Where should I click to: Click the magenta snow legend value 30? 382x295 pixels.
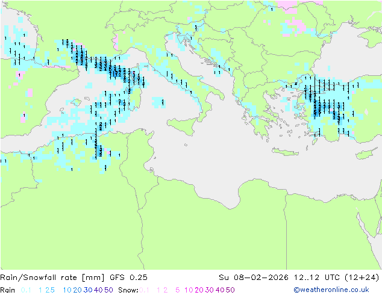click(x=210, y=290)
